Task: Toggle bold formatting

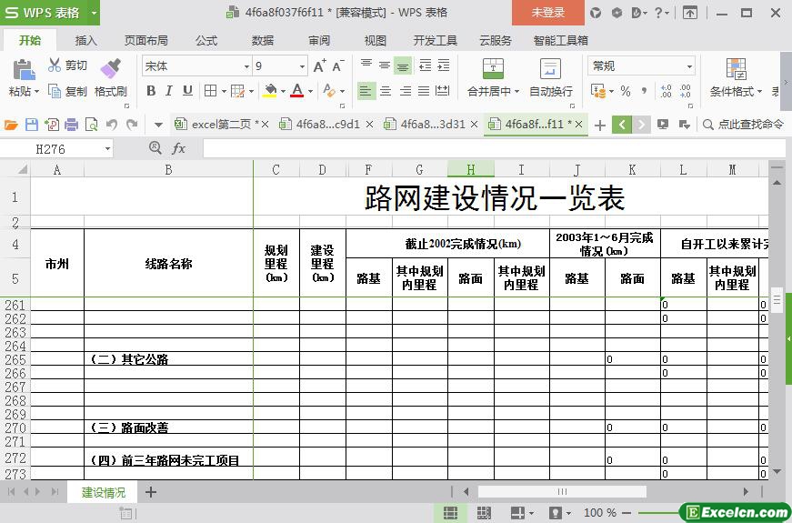Action: tap(151, 91)
